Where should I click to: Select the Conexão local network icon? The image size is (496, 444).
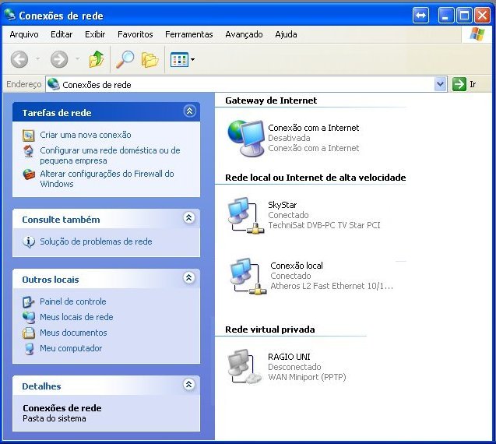(248, 276)
